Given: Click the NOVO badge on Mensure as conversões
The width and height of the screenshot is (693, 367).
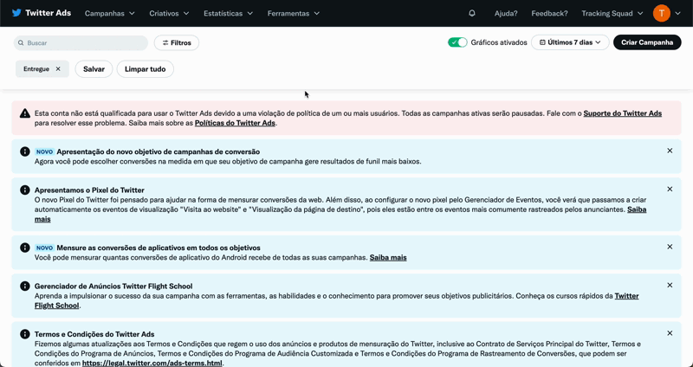Looking at the screenshot, I should point(44,248).
